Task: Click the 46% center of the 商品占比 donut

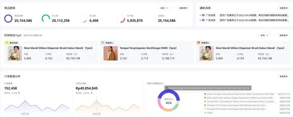Action: pyautogui.click(x=169, y=103)
